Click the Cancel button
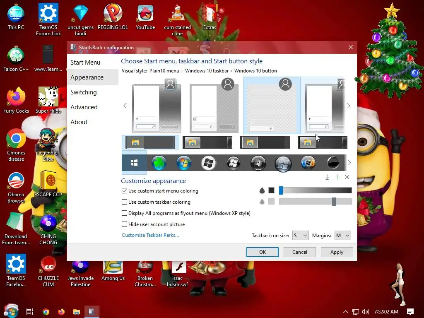The height and width of the screenshot is (318, 424). click(x=300, y=252)
